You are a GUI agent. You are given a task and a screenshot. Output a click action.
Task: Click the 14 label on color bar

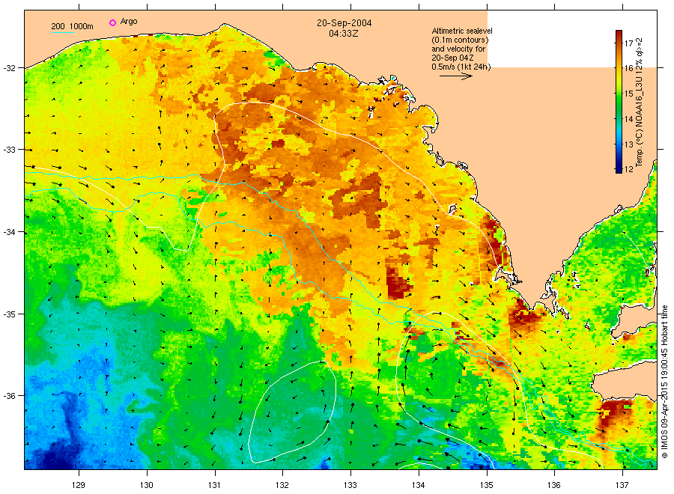[628, 119]
